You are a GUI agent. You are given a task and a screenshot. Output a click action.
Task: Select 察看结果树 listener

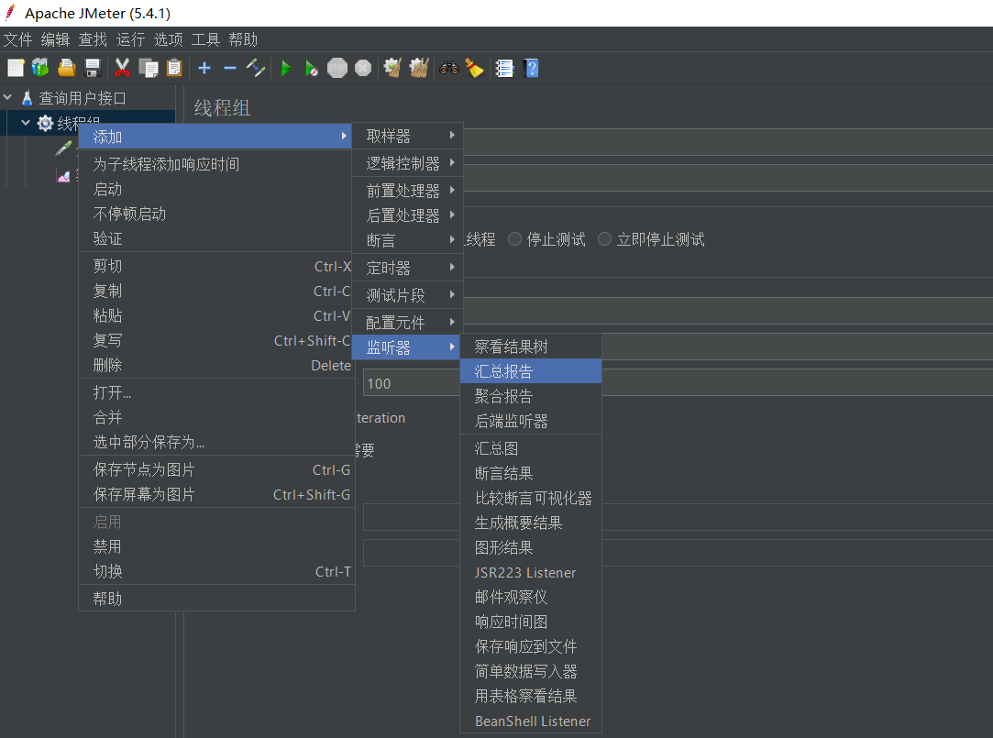click(531, 347)
